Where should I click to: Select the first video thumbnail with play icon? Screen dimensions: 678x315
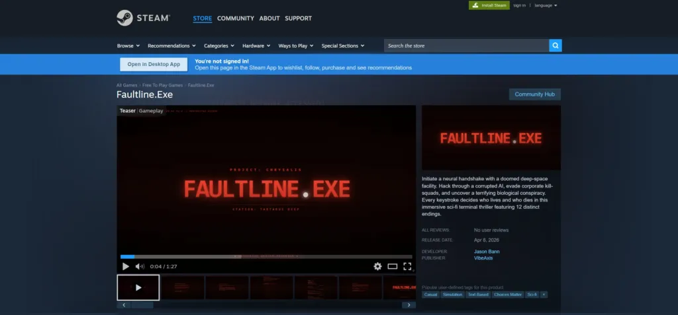click(138, 287)
